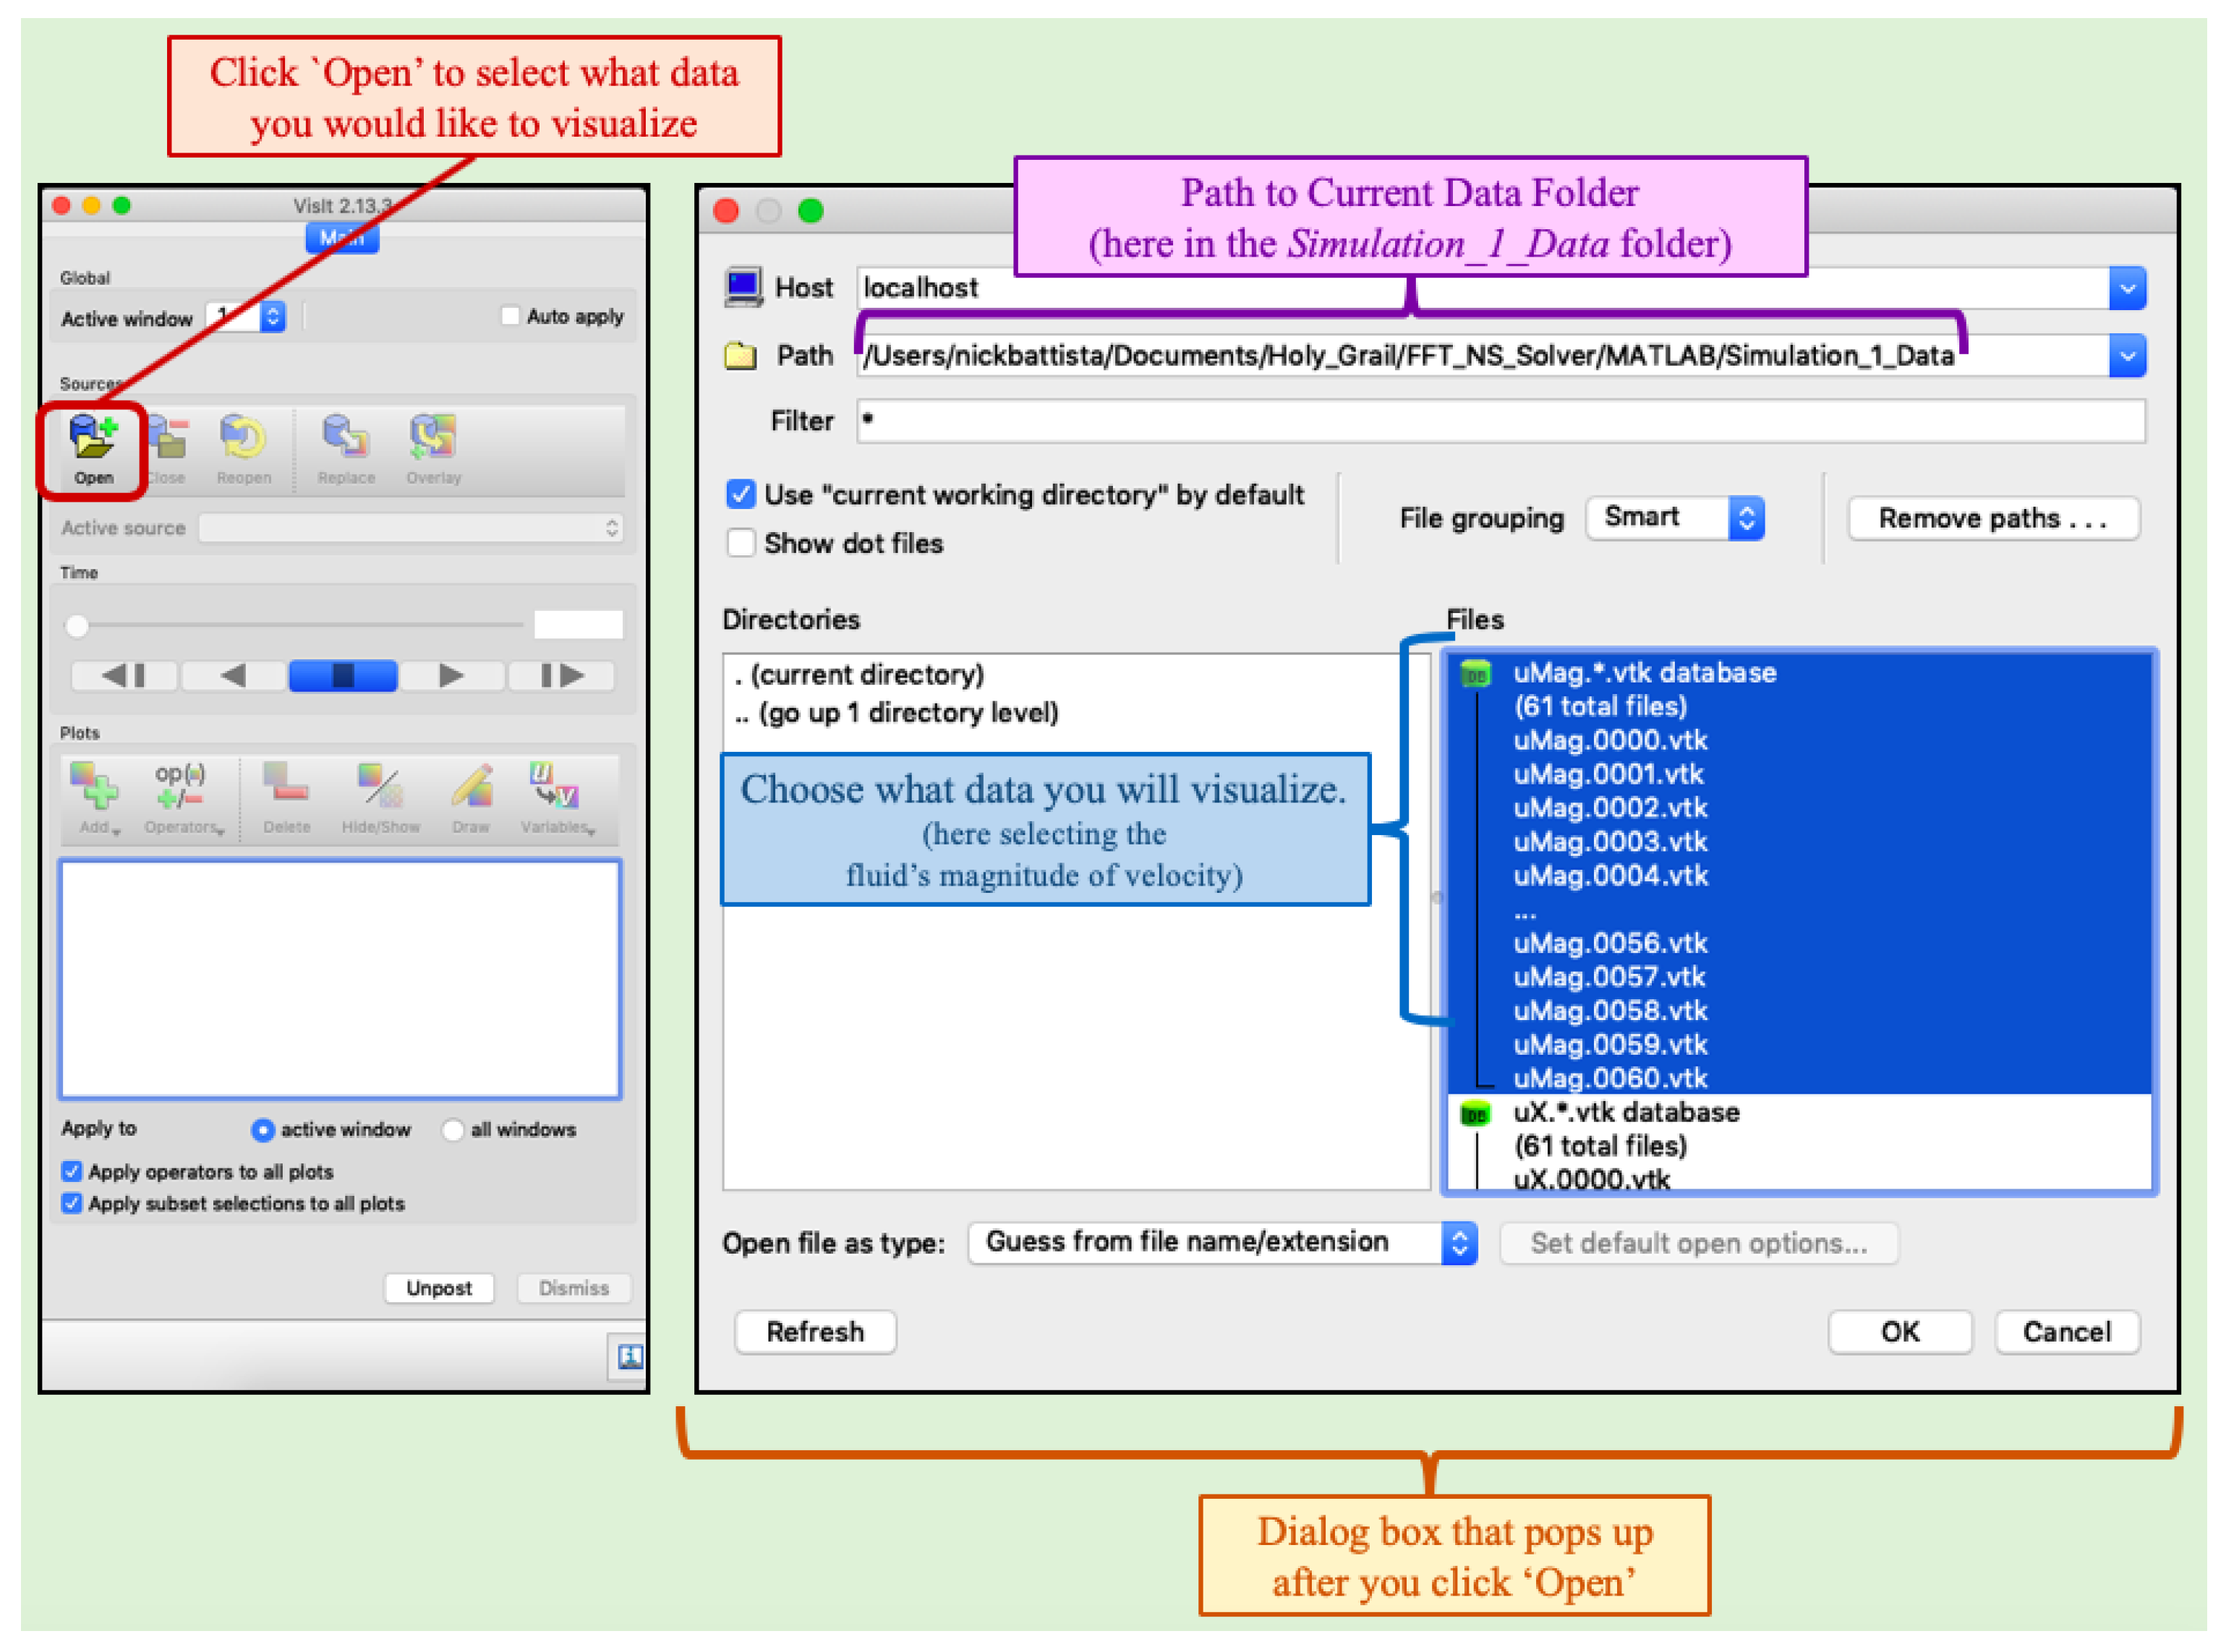Toggle Show dot files checkbox

tap(741, 543)
